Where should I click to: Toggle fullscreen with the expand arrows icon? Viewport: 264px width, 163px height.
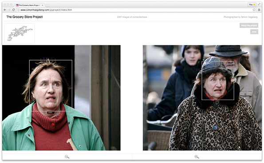click(x=259, y=4)
